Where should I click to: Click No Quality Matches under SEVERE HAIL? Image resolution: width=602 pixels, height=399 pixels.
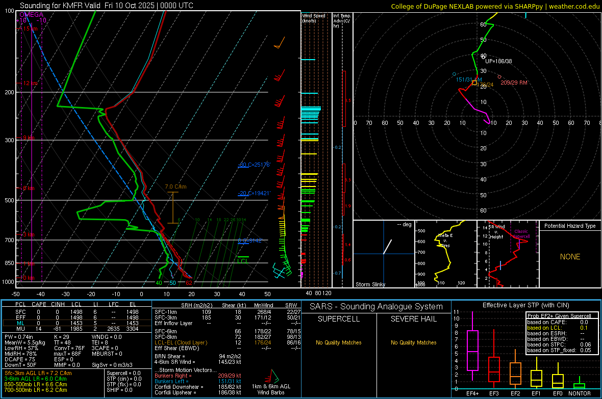point(413,342)
